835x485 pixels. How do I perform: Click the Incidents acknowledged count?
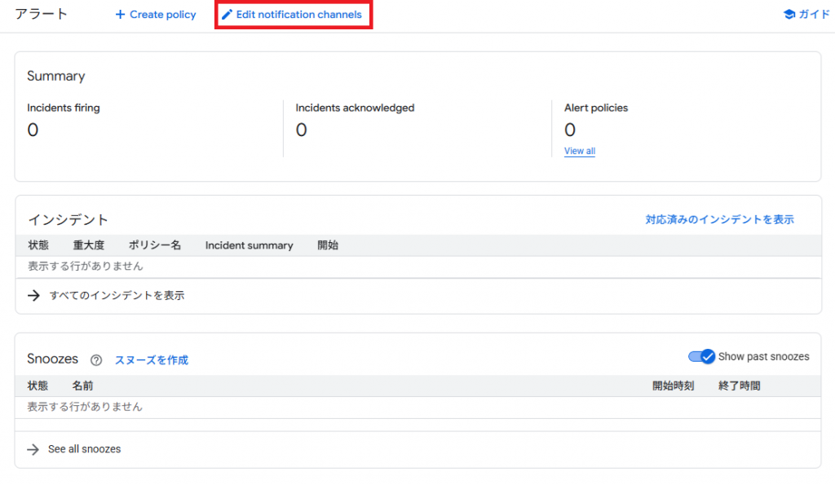point(301,130)
